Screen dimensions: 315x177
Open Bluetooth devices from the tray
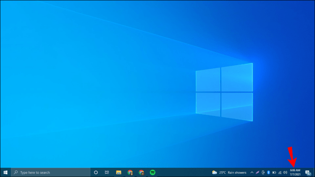pyautogui.click(x=268, y=172)
